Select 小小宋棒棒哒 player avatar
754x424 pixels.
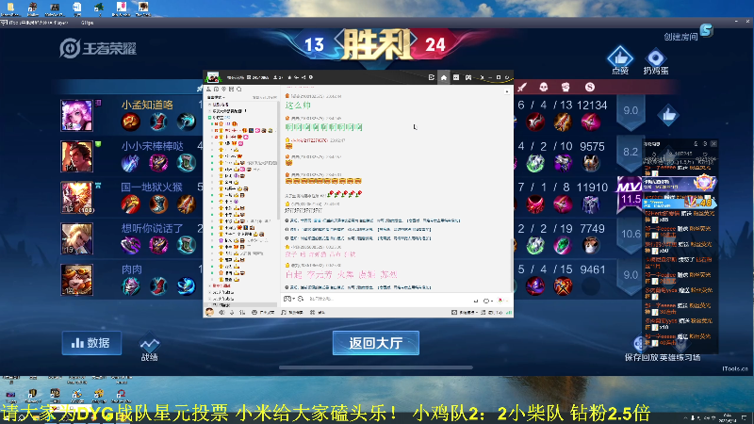[76, 156]
